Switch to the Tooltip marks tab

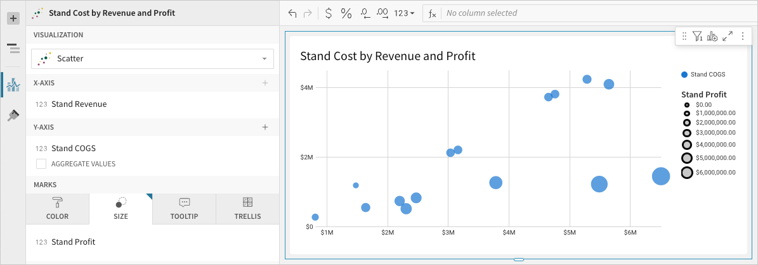(x=184, y=209)
